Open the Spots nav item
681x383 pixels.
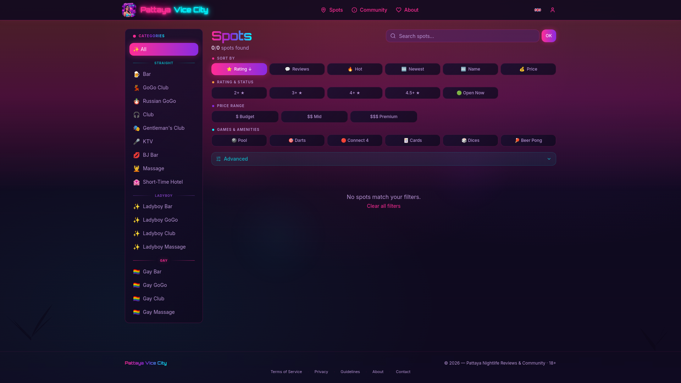(x=332, y=10)
